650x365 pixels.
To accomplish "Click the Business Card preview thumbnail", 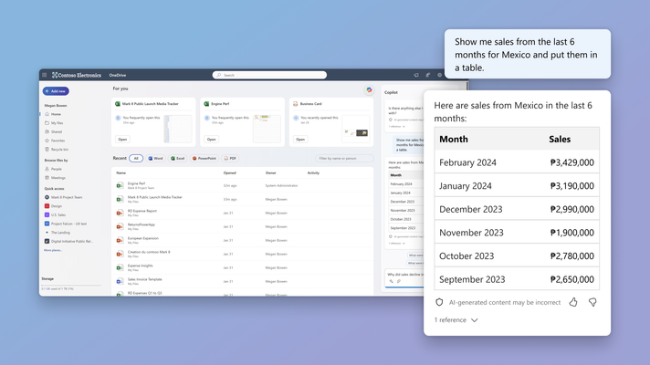I will (356, 129).
